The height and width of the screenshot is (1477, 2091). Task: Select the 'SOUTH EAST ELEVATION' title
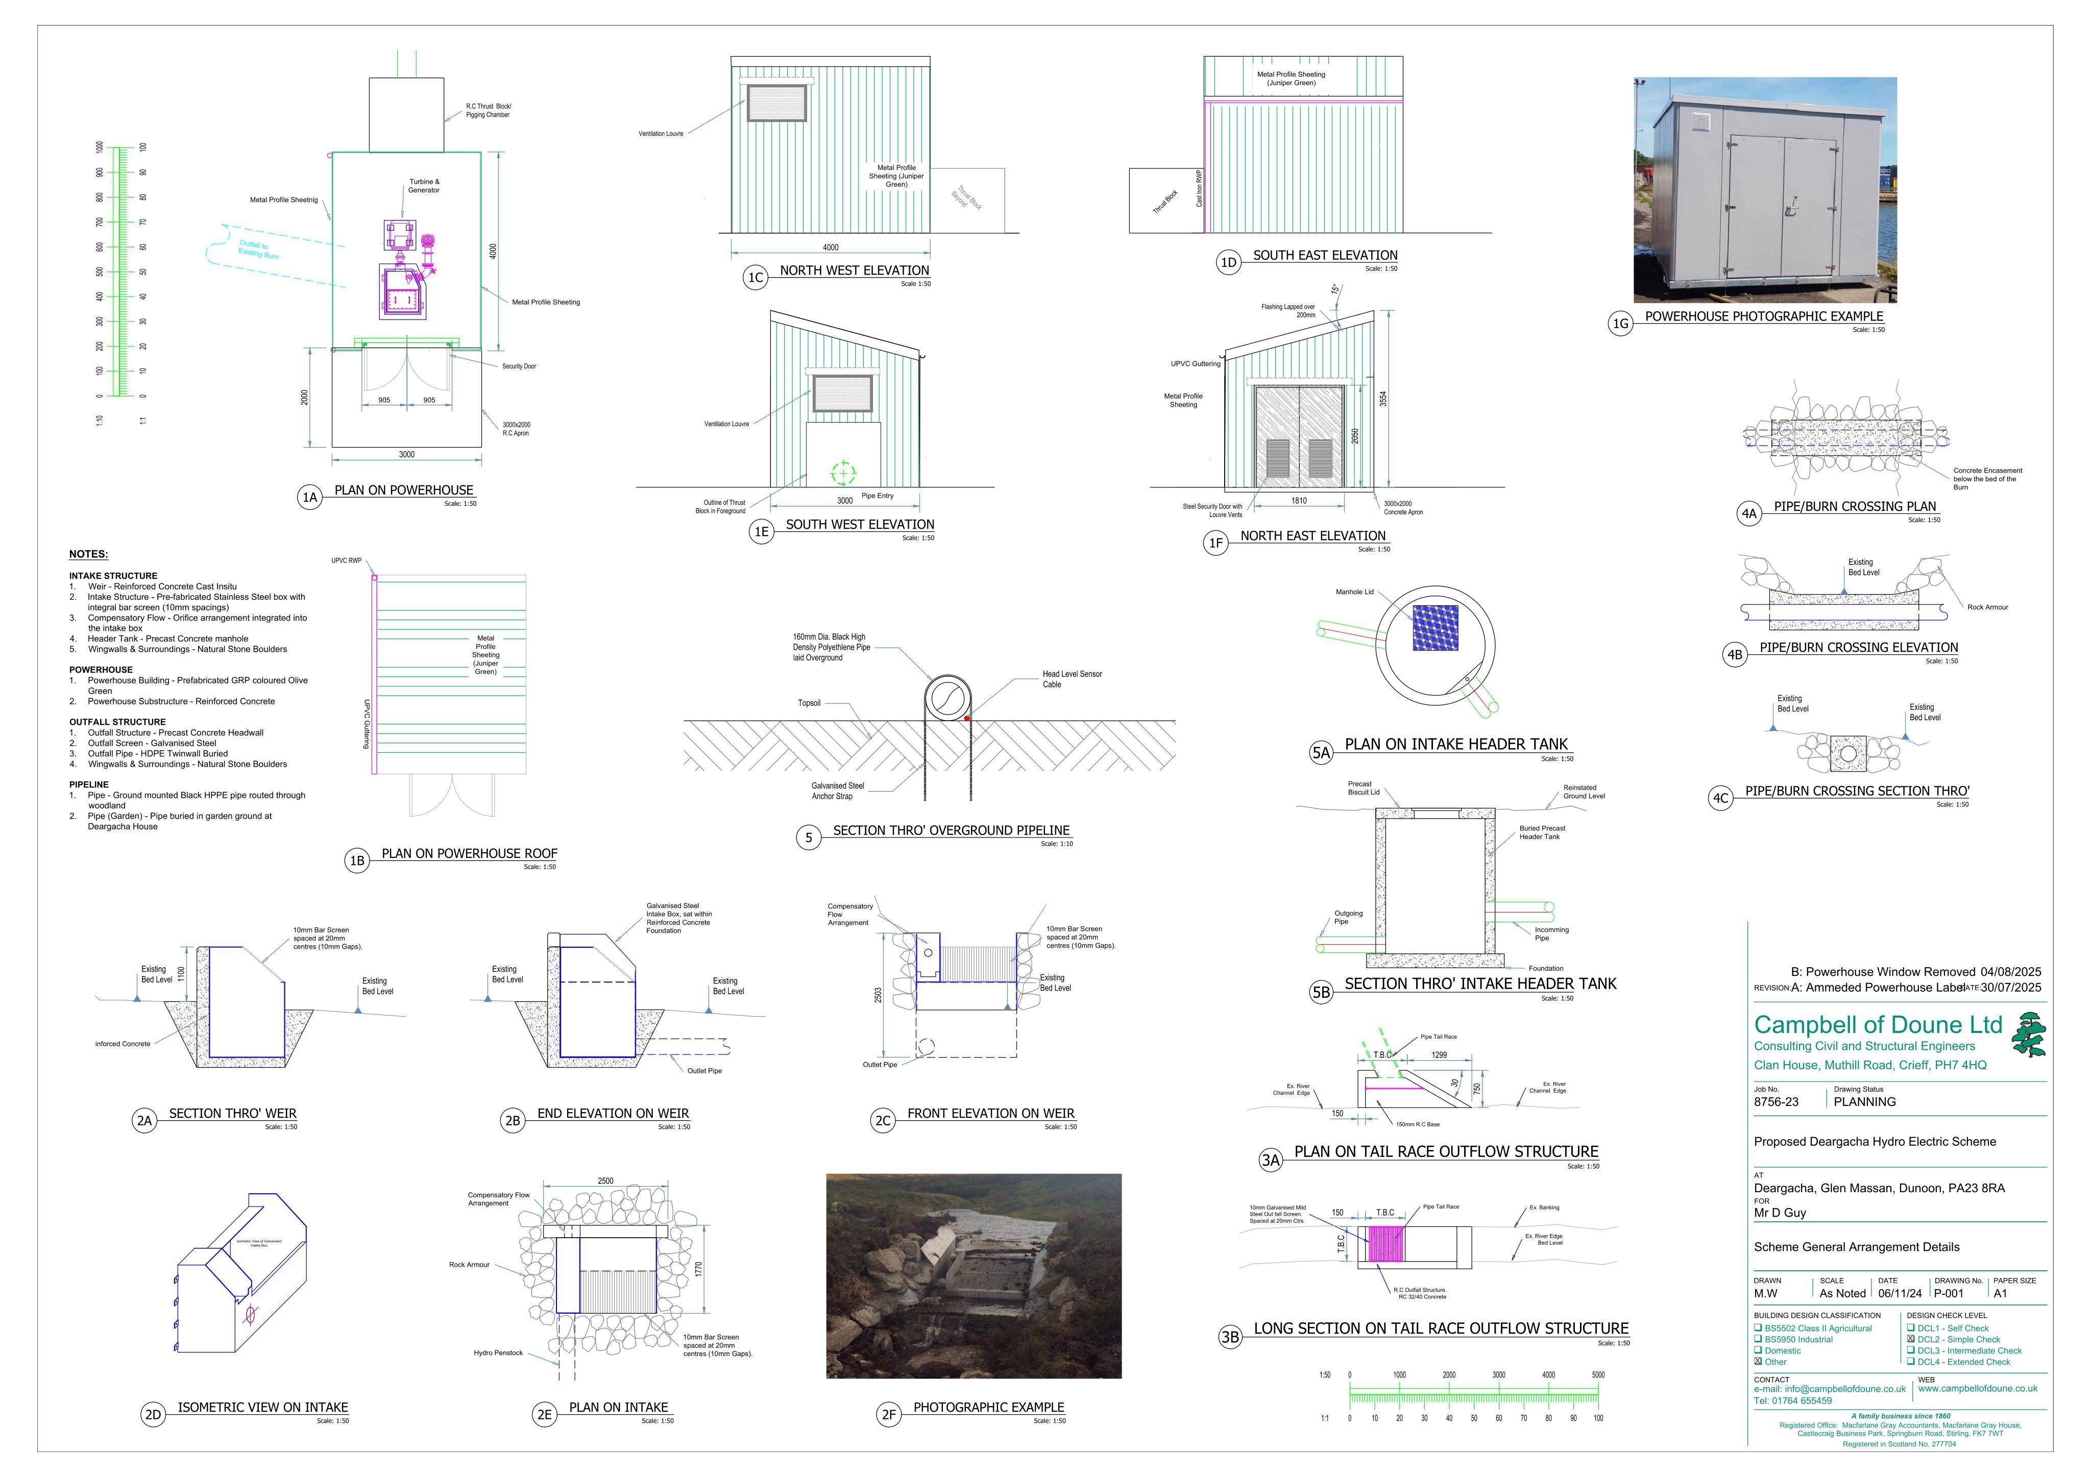[x=1325, y=256]
